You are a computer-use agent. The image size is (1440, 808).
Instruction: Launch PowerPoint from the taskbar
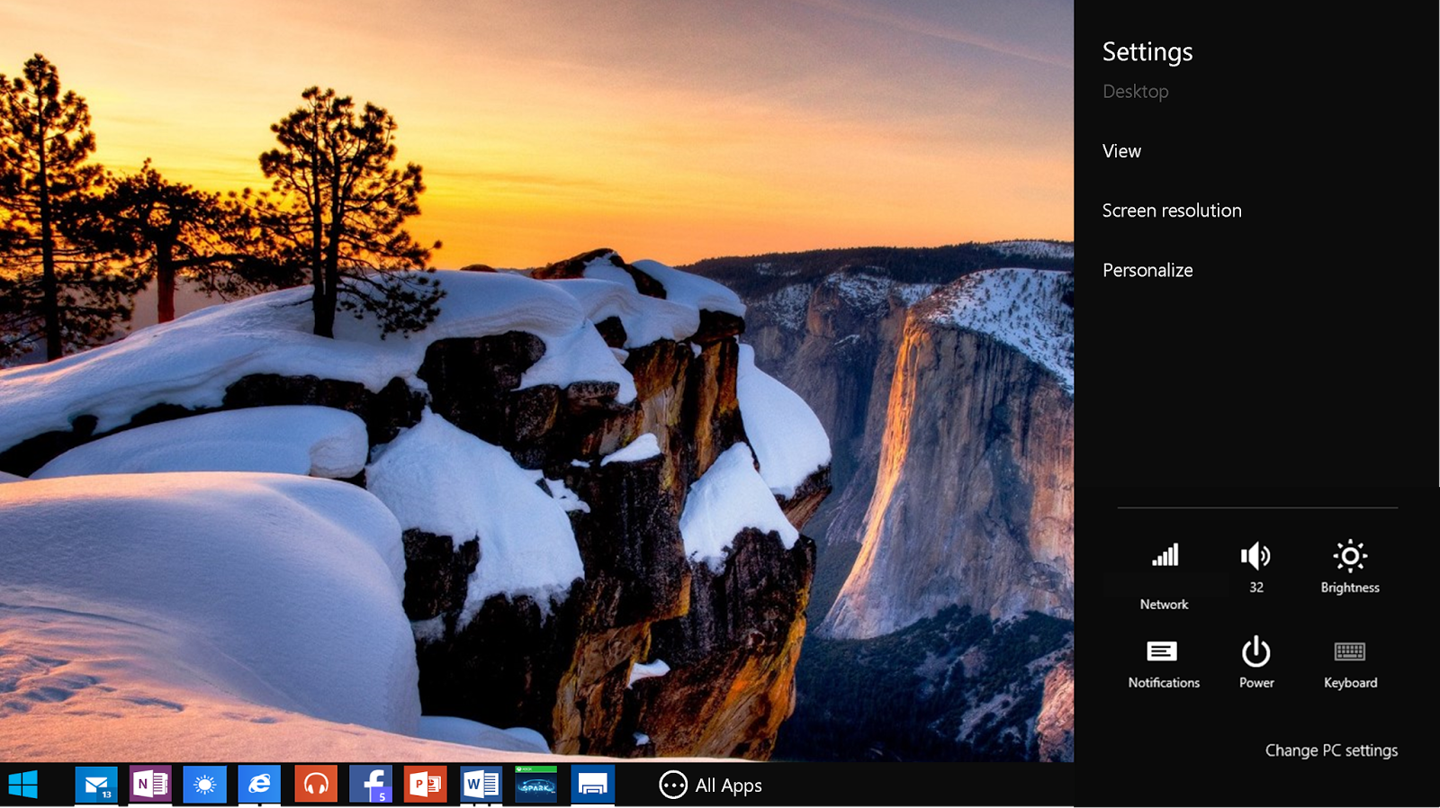click(426, 785)
